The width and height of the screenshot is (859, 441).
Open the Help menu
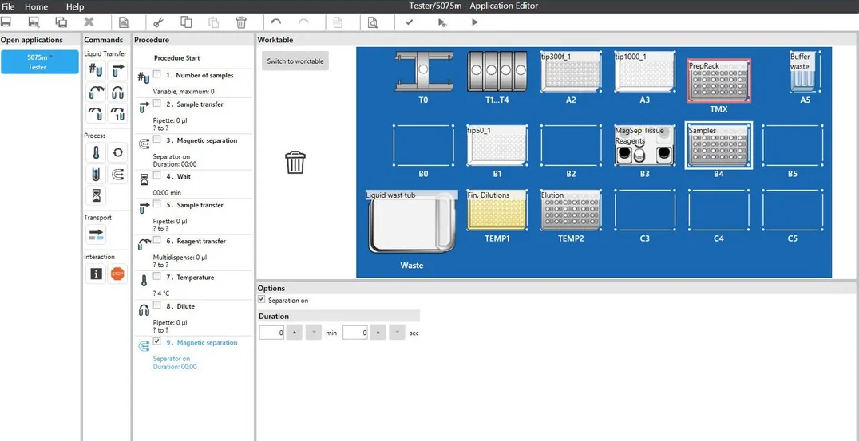point(75,6)
